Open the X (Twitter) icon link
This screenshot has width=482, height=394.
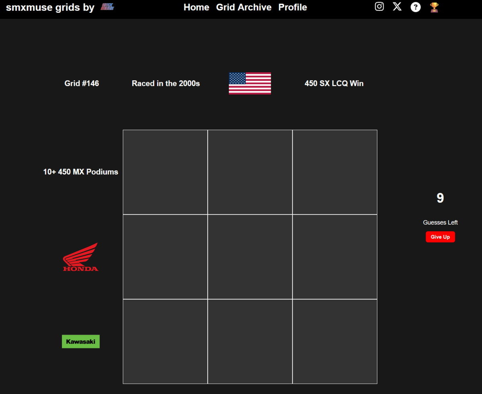[397, 7]
